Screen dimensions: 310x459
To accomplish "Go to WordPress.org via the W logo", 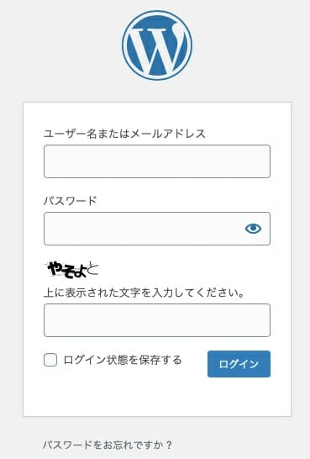I will [157, 45].
